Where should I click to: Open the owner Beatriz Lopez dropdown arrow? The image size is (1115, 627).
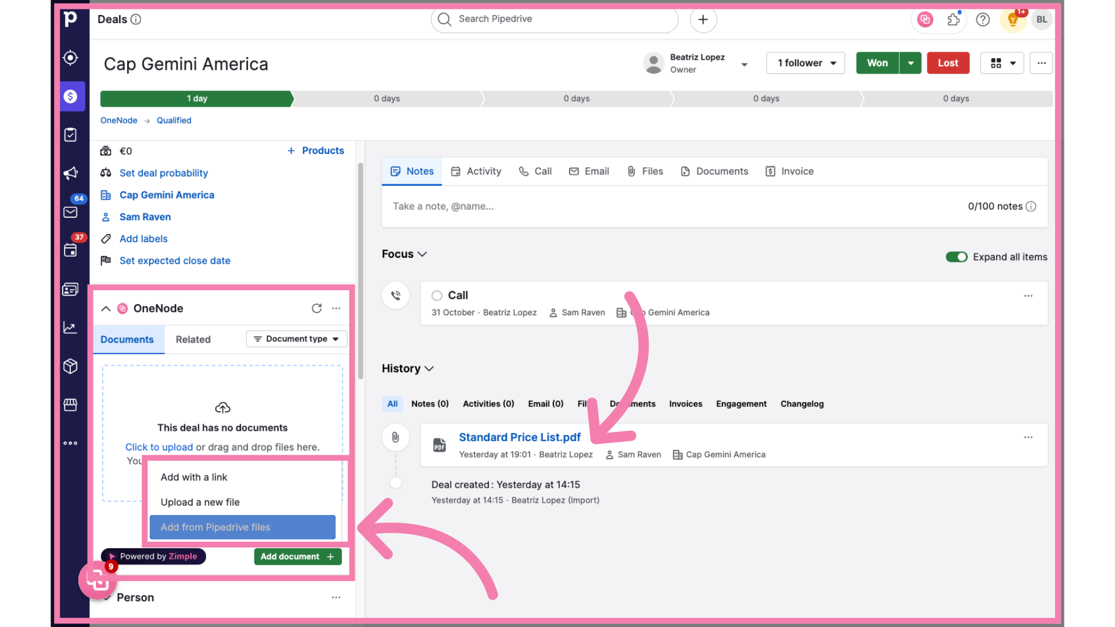click(x=744, y=64)
